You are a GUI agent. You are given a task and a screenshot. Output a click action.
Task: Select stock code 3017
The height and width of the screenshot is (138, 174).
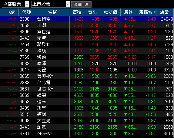[25, 70]
